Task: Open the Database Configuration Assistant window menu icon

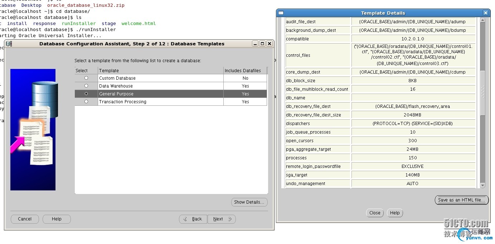Action: pos(9,44)
